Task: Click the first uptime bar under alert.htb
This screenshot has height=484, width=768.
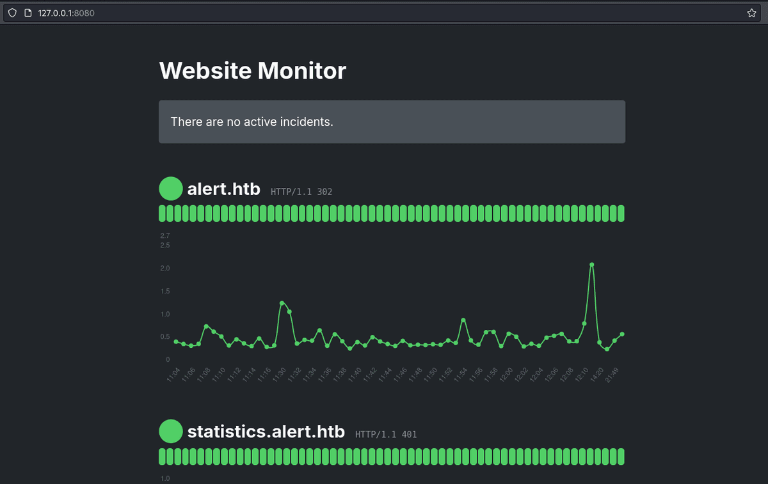Action: pyautogui.click(x=163, y=213)
